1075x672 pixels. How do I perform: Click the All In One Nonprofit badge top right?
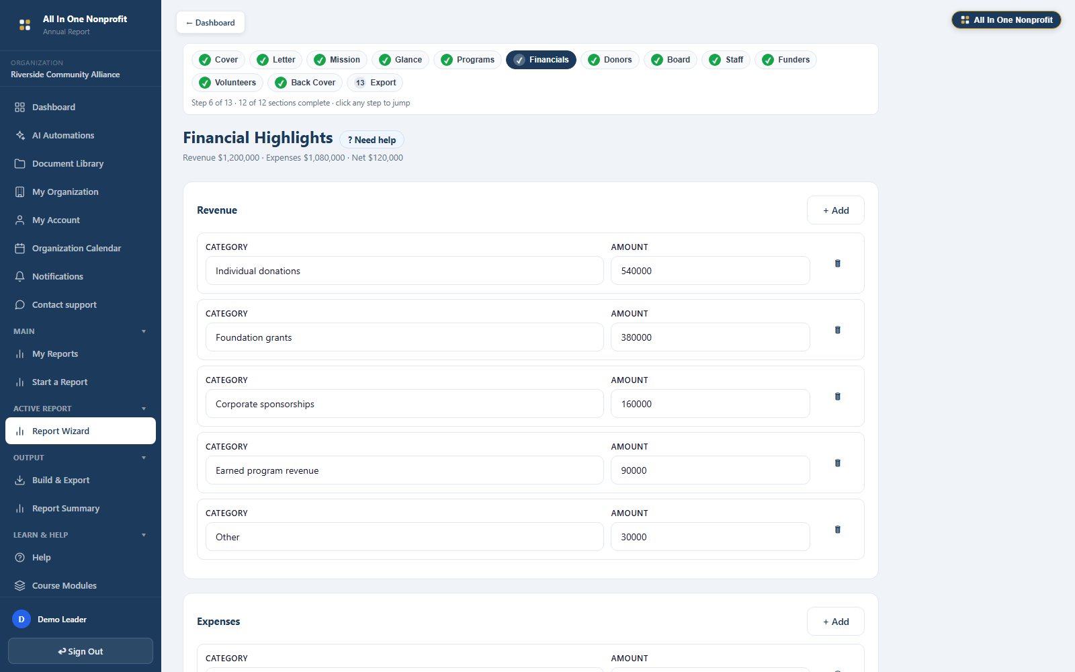[1006, 20]
